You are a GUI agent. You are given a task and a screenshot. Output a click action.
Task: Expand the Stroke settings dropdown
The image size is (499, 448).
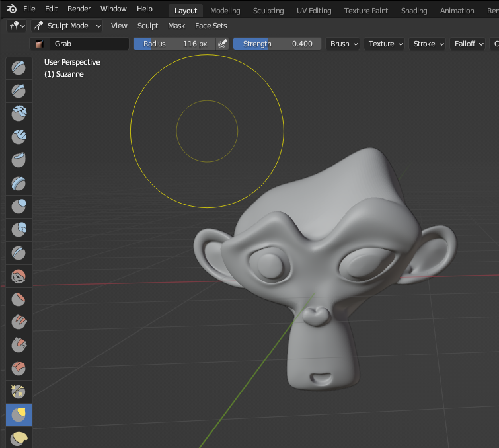427,44
